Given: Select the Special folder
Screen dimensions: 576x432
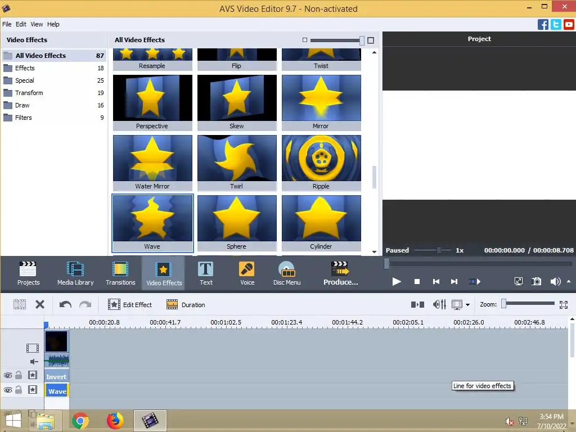Looking at the screenshot, I should point(54,80).
